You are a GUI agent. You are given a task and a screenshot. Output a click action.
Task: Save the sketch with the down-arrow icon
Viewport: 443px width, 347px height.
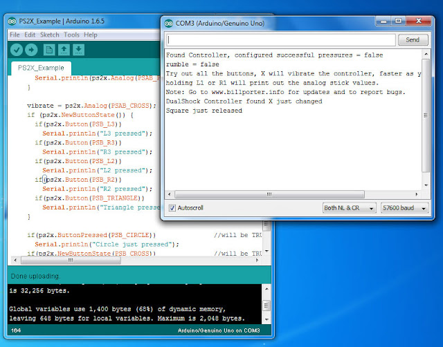pyautogui.click(x=78, y=50)
